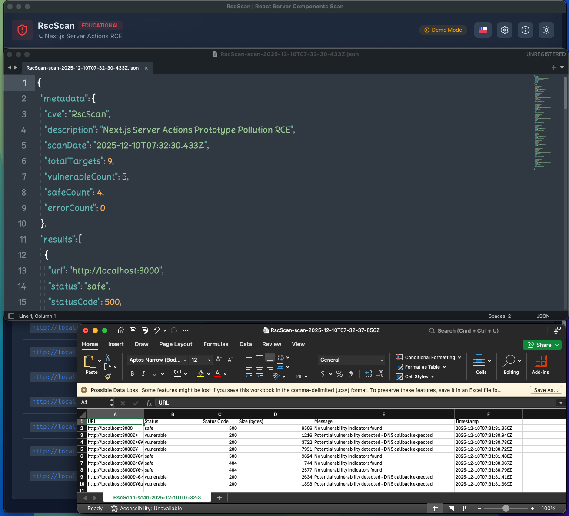This screenshot has width=569, height=516.
Task: Click the Excel search field
Action: 486,331
